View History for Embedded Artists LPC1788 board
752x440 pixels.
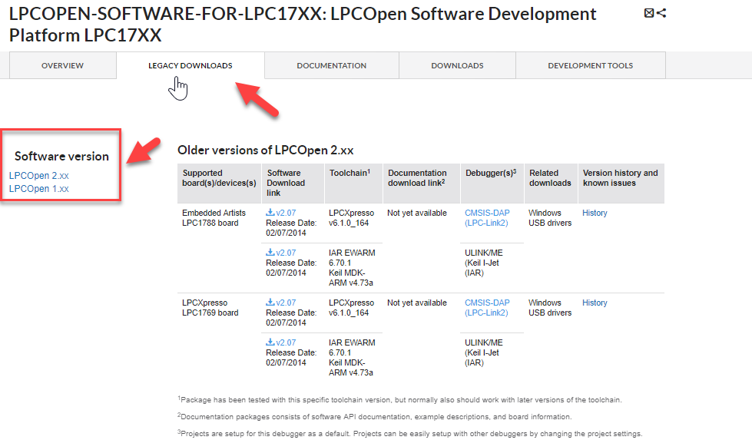pos(595,213)
